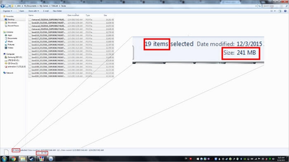Click the Windows Start orb
The height and width of the screenshot is (162, 289).
pos(4,159)
